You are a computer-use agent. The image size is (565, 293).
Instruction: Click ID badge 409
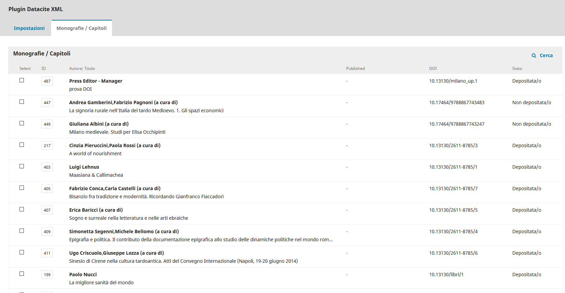pos(47,232)
